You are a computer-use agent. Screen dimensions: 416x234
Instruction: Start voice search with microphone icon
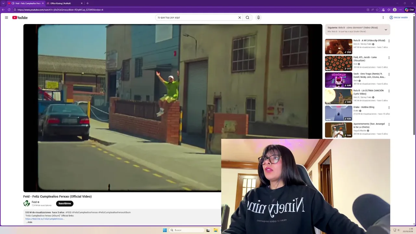pos(258,18)
